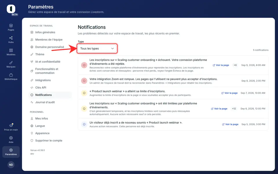278x174 pixels.
Task: Click Voir la page for Sep 5 notification
Action: [230, 124]
